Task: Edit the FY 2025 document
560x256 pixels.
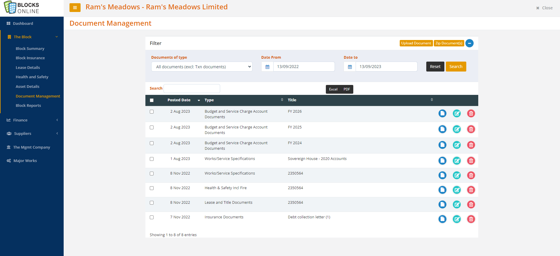Action: click(457, 129)
